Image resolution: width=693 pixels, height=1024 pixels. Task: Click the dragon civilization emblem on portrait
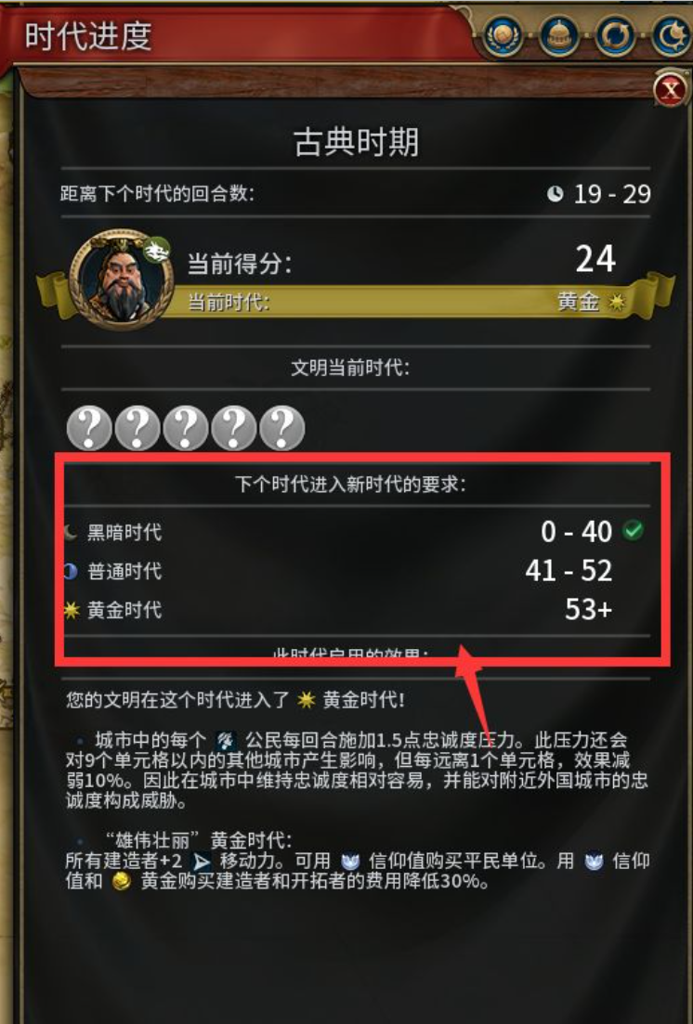pos(156,252)
